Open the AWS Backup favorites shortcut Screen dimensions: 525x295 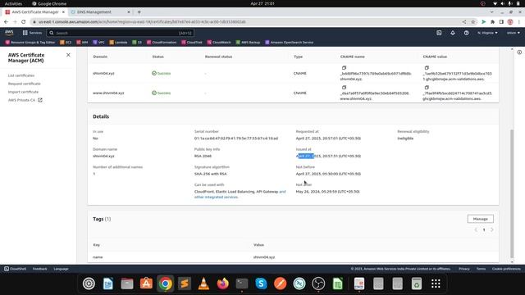(x=248, y=43)
